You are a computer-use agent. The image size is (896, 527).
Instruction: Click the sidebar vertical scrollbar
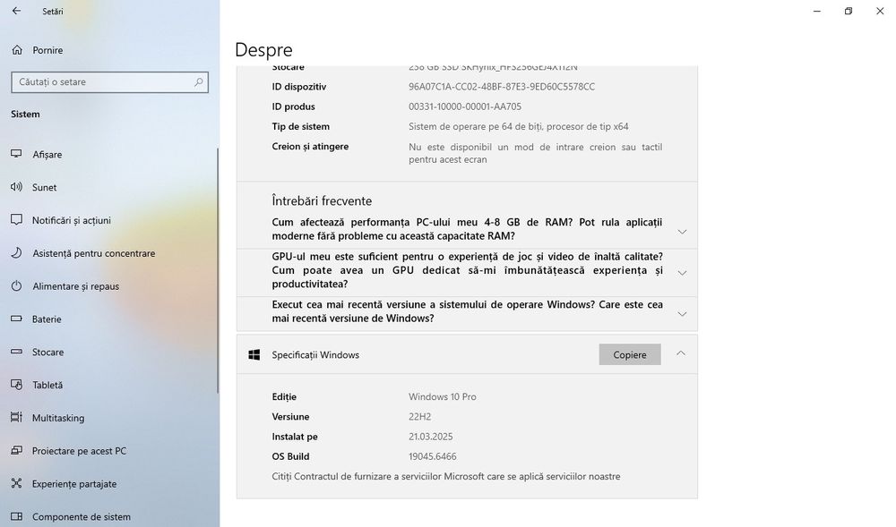click(218, 270)
